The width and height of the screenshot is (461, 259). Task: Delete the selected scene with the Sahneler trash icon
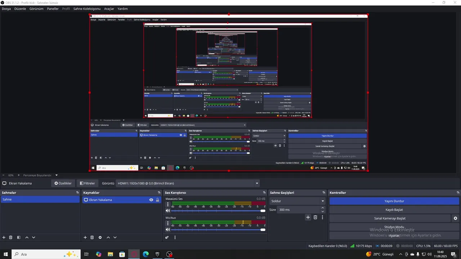pyautogui.click(x=11, y=237)
